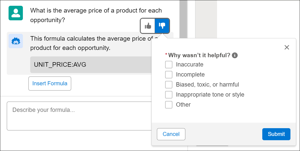Enable the Inappropriate tone or style checkbox
300x151 pixels.
point(169,95)
